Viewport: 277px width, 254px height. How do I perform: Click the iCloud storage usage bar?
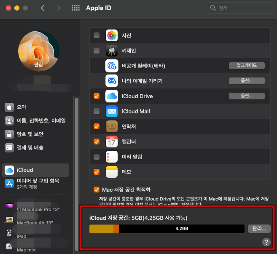click(167, 229)
